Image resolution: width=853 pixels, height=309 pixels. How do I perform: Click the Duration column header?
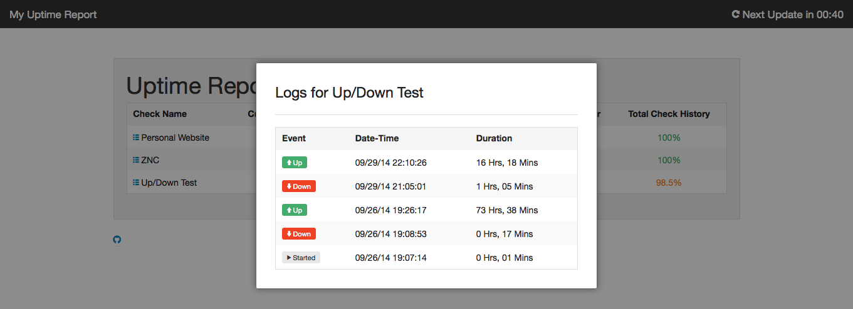coord(494,138)
